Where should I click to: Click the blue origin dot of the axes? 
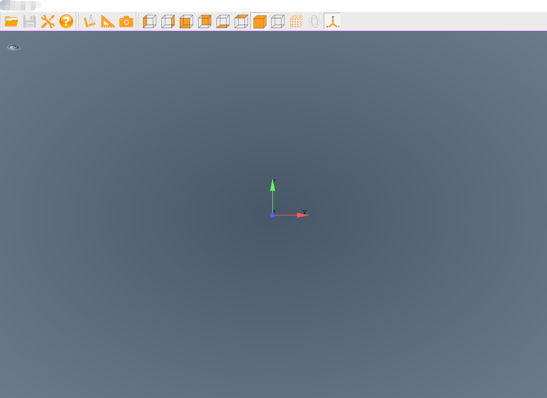point(273,215)
